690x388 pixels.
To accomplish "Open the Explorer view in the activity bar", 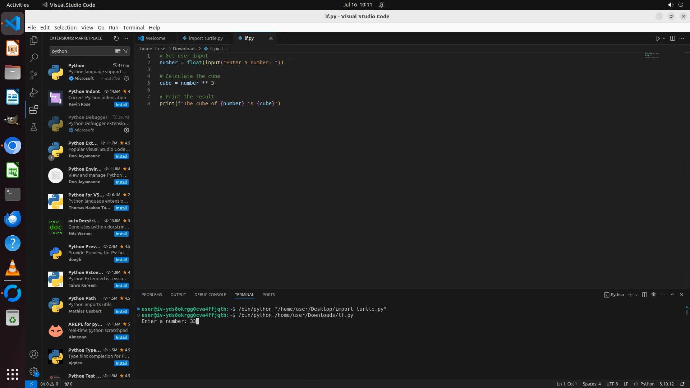I will pyautogui.click(x=34, y=41).
